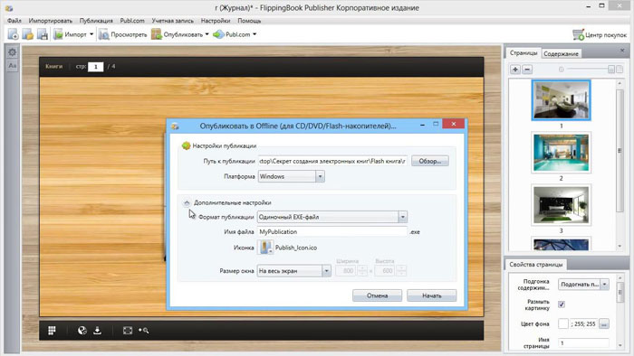Select page 2 thumbnail
This screenshot has width=634, height=356.
(x=561, y=153)
